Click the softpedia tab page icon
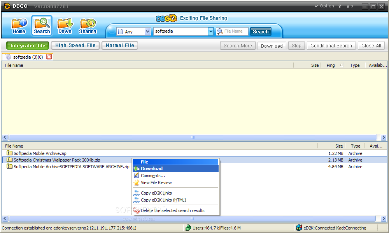 (x=8, y=57)
